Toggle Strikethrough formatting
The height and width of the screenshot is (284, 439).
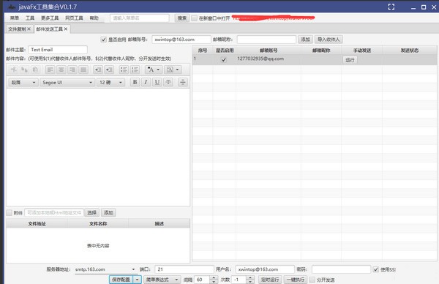click(x=168, y=82)
